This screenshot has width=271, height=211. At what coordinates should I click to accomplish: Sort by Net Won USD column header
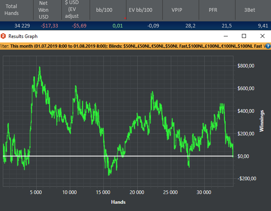pyautogui.click(x=47, y=10)
